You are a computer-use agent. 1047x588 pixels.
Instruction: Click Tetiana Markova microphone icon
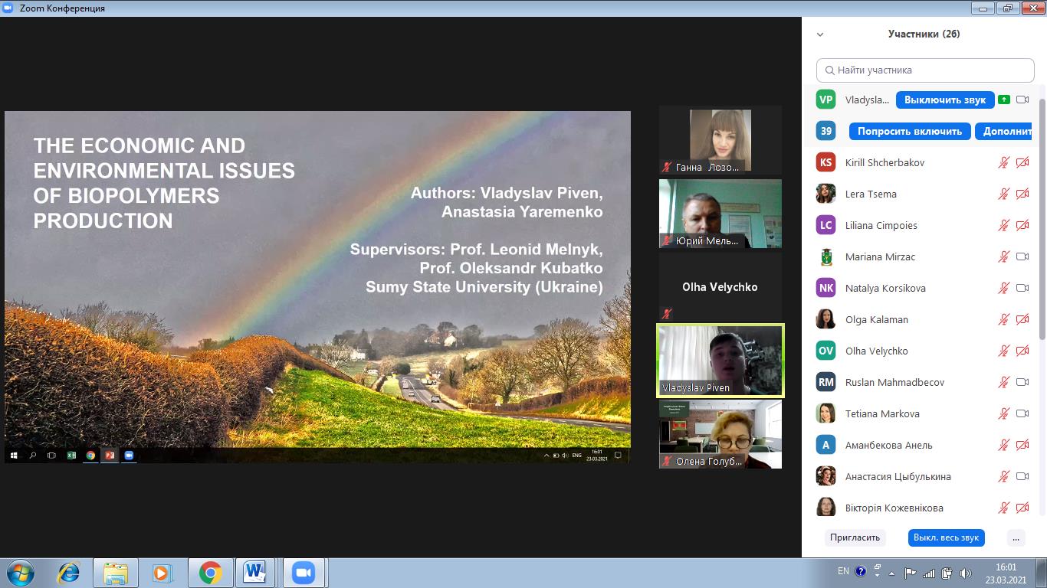point(1003,413)
